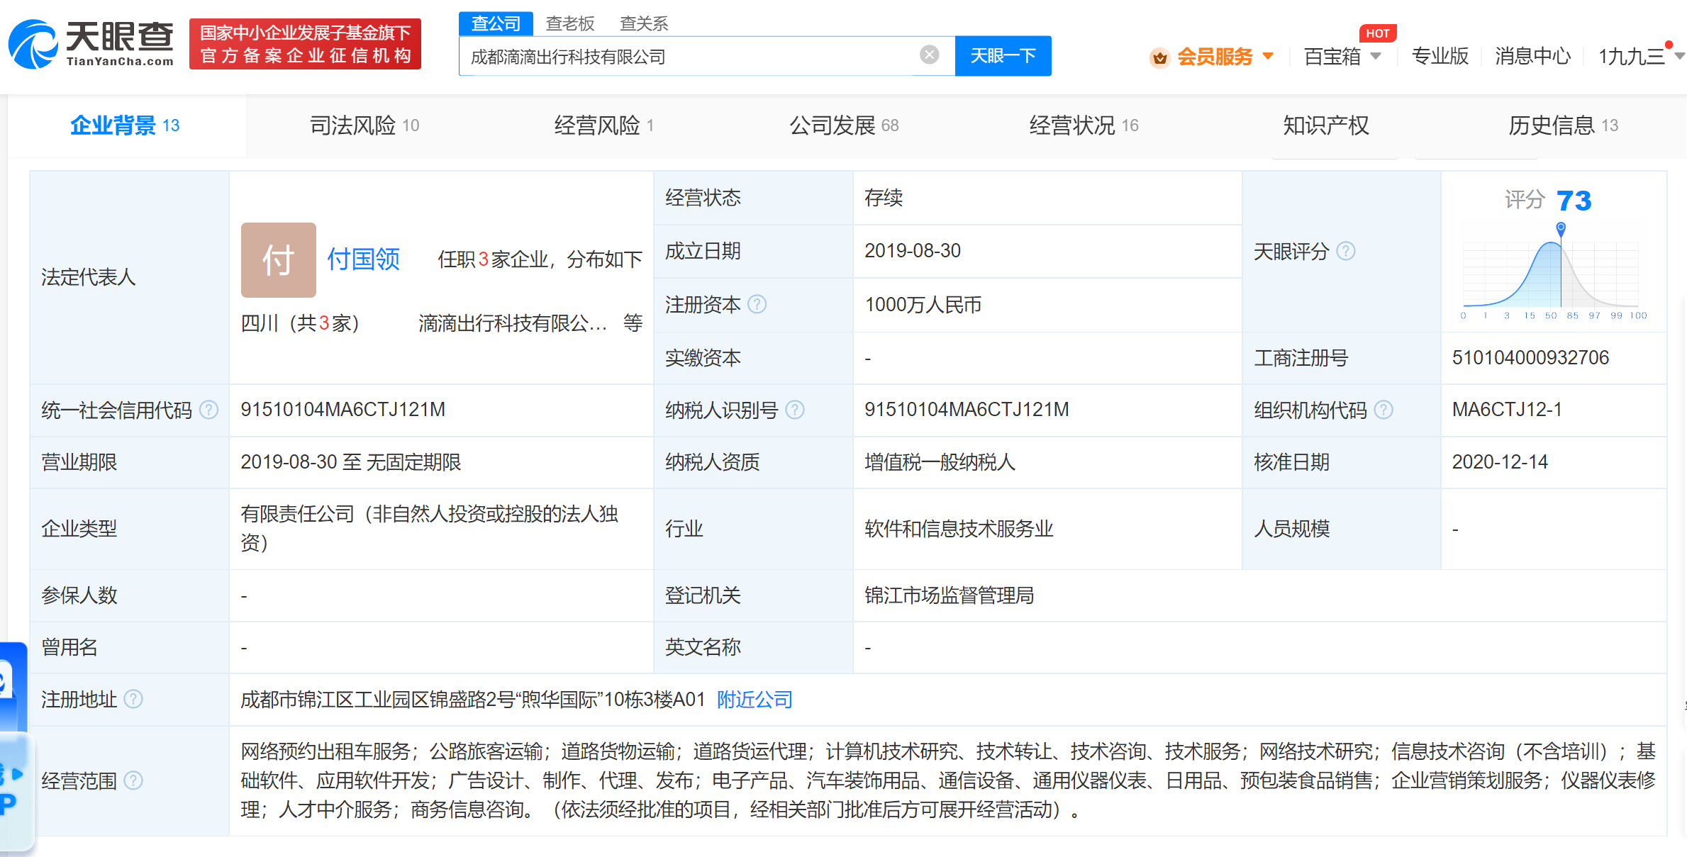Click the 评分 73 score value
Image resolution: width=1687 pixels, height=857 pixels.
[x=1574, y=201]
